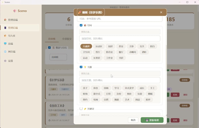Image resolution: width=199 pixels, height=128 pixels.
Task: Select the 亲子 theme chip
Action: click(85, 88)
